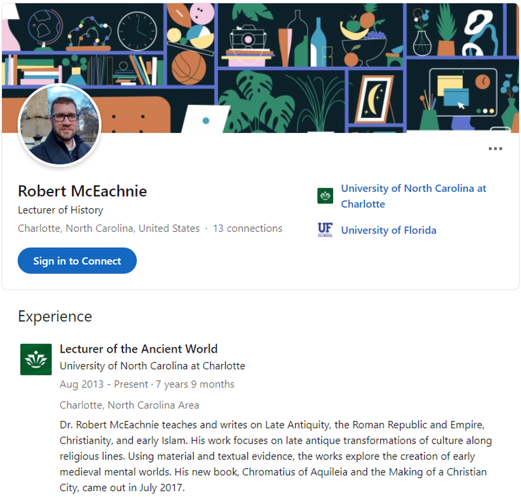Click the University of Florida UF logo
Screen dimensions: 521x497
point(325,230)
